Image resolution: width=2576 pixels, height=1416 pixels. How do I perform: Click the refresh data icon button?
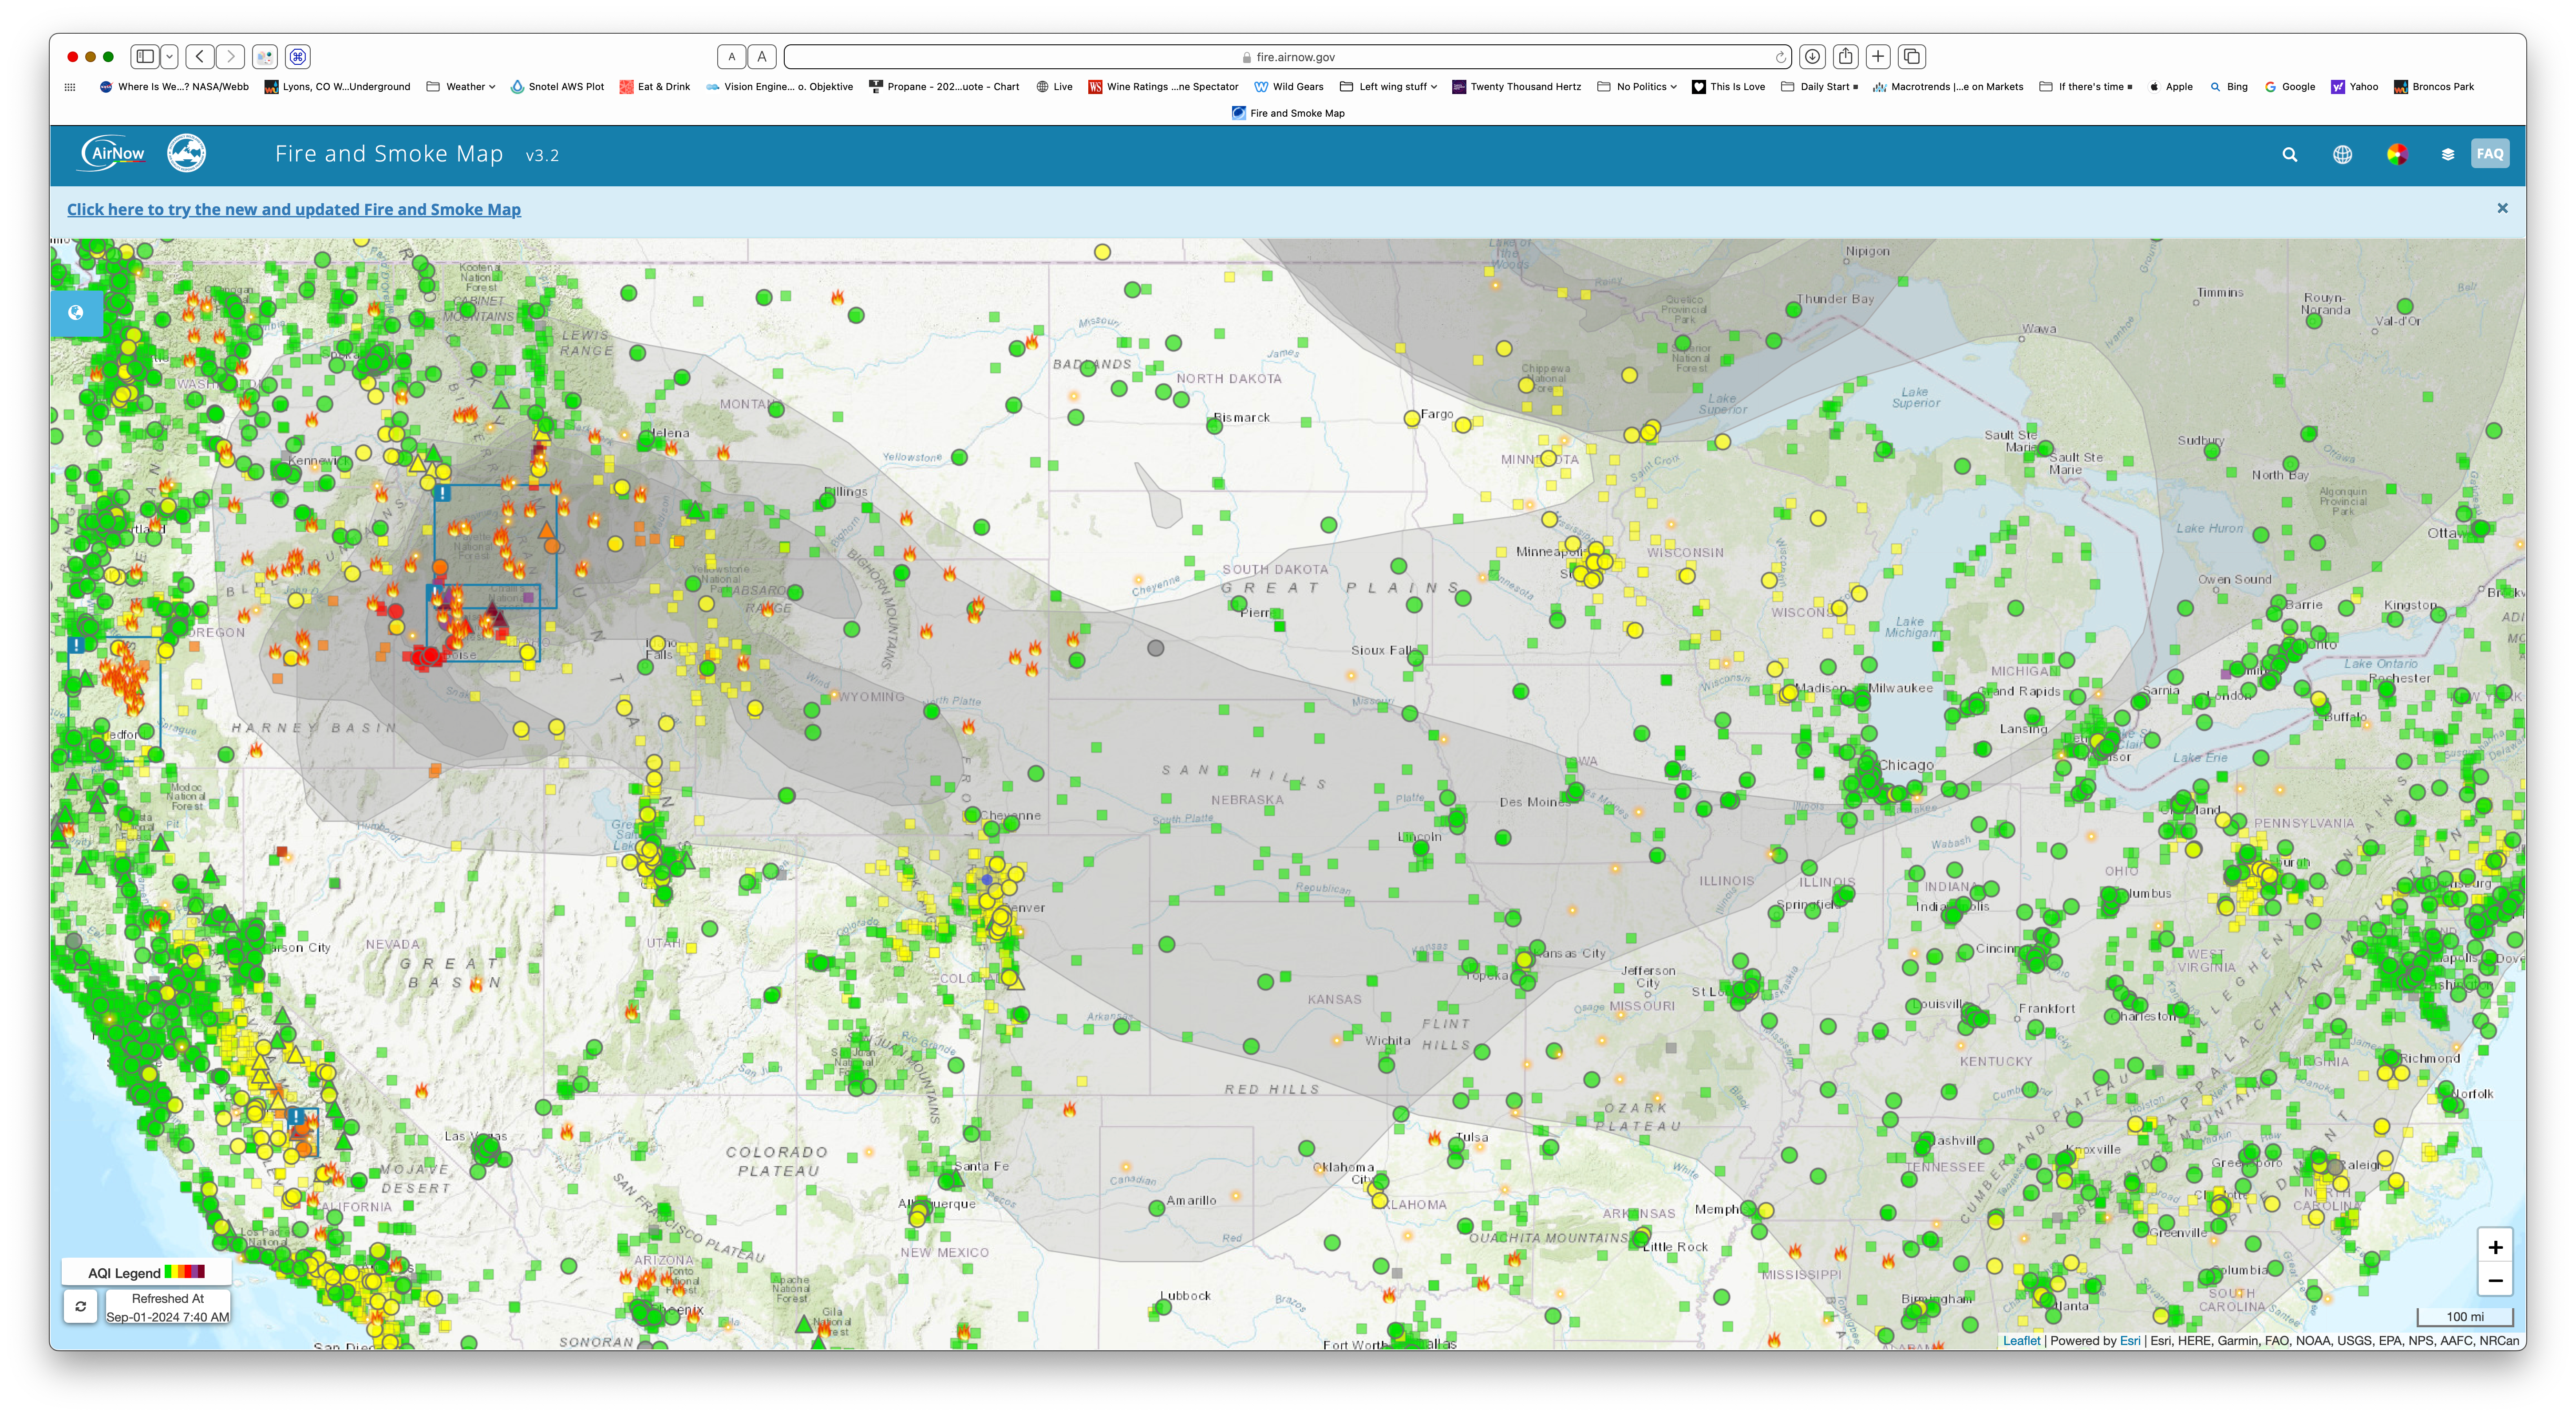81,1306
